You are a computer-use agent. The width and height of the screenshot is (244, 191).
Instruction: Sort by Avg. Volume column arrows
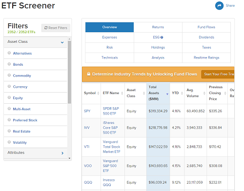click(x=204, y=93)
